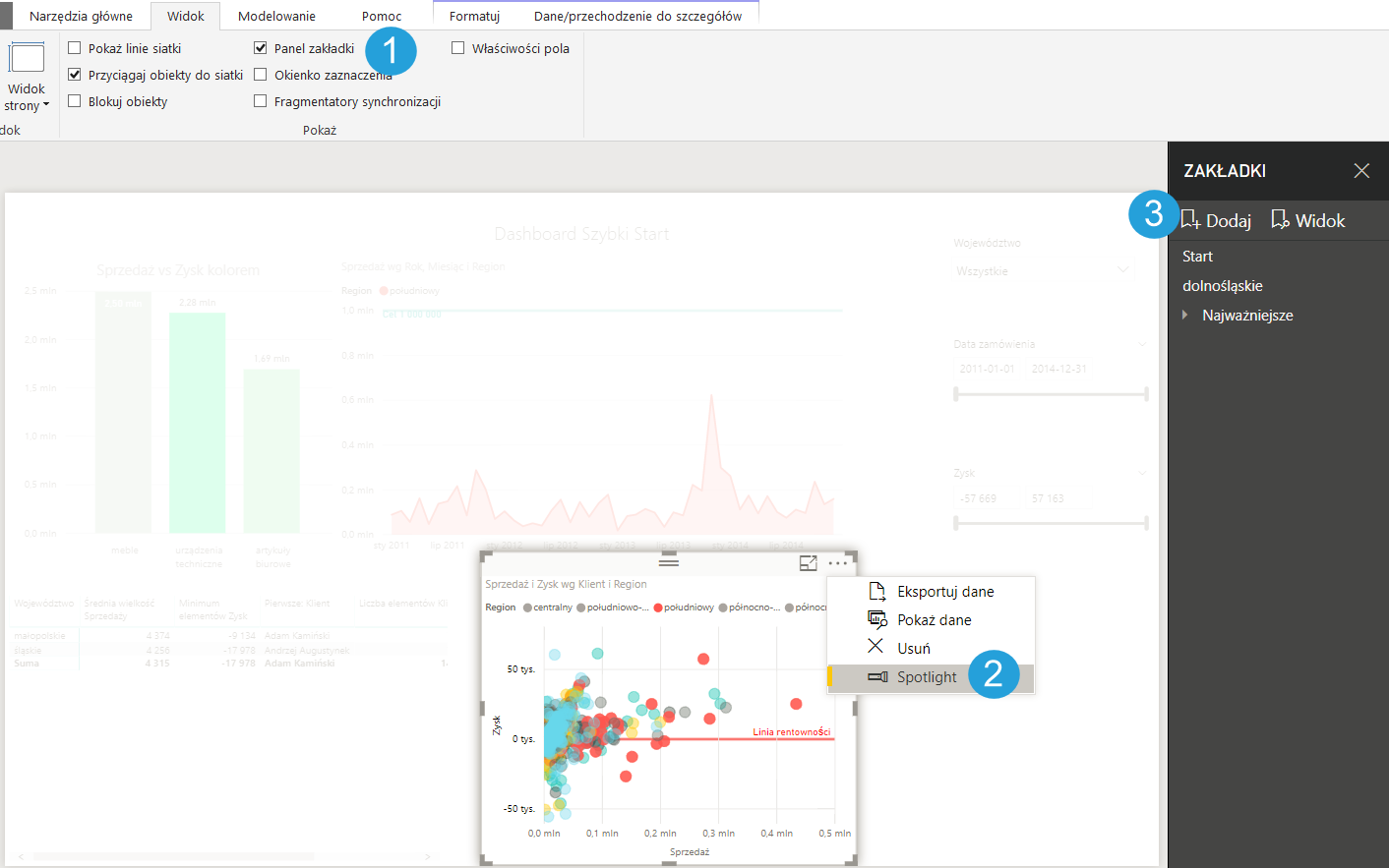Close the Zakładki panel
Image resolution: width=1389 pixels, height=868 pixels.
pos(1360,171)
